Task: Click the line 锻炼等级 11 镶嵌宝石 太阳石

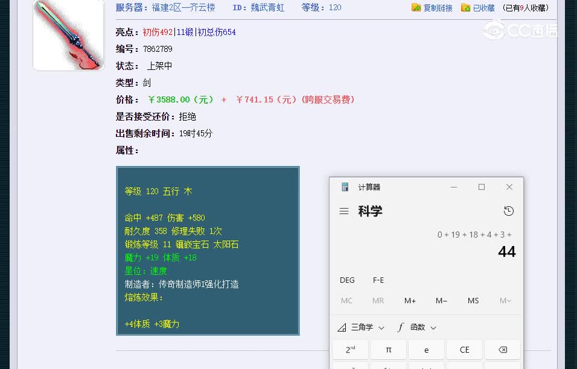Action: point(182,244)
